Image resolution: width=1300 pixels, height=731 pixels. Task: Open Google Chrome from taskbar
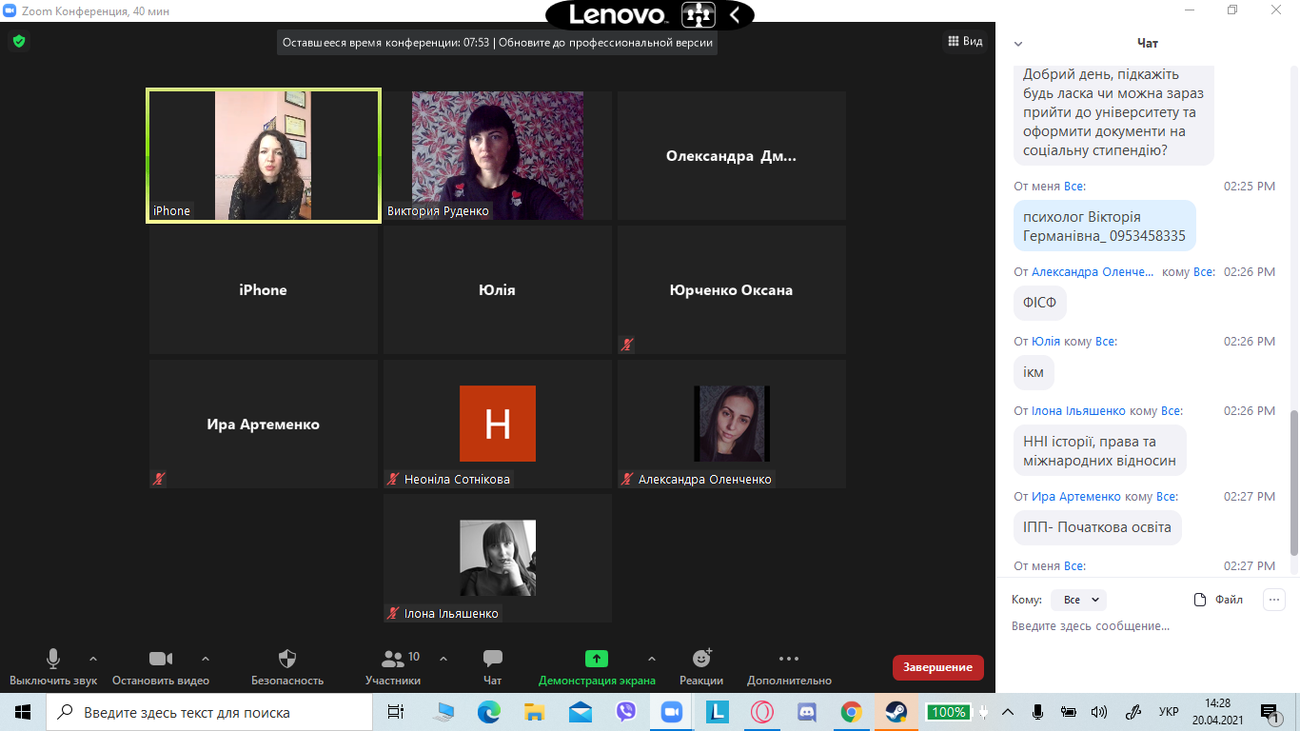click(852, 712)
